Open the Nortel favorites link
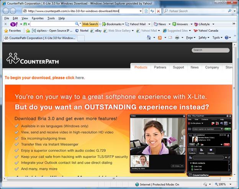The width and height of the screenshot is (239, 189). (x=82, y=31)
